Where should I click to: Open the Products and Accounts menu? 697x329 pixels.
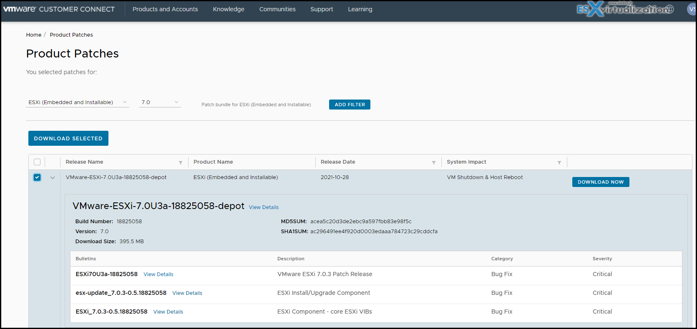click(x=165, y=9)
